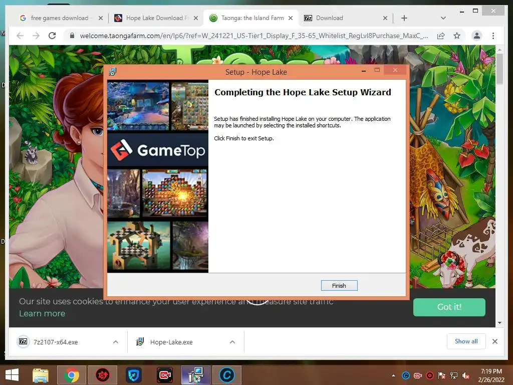Open the clock showing 7:19 PM

(x=491, y=375)
